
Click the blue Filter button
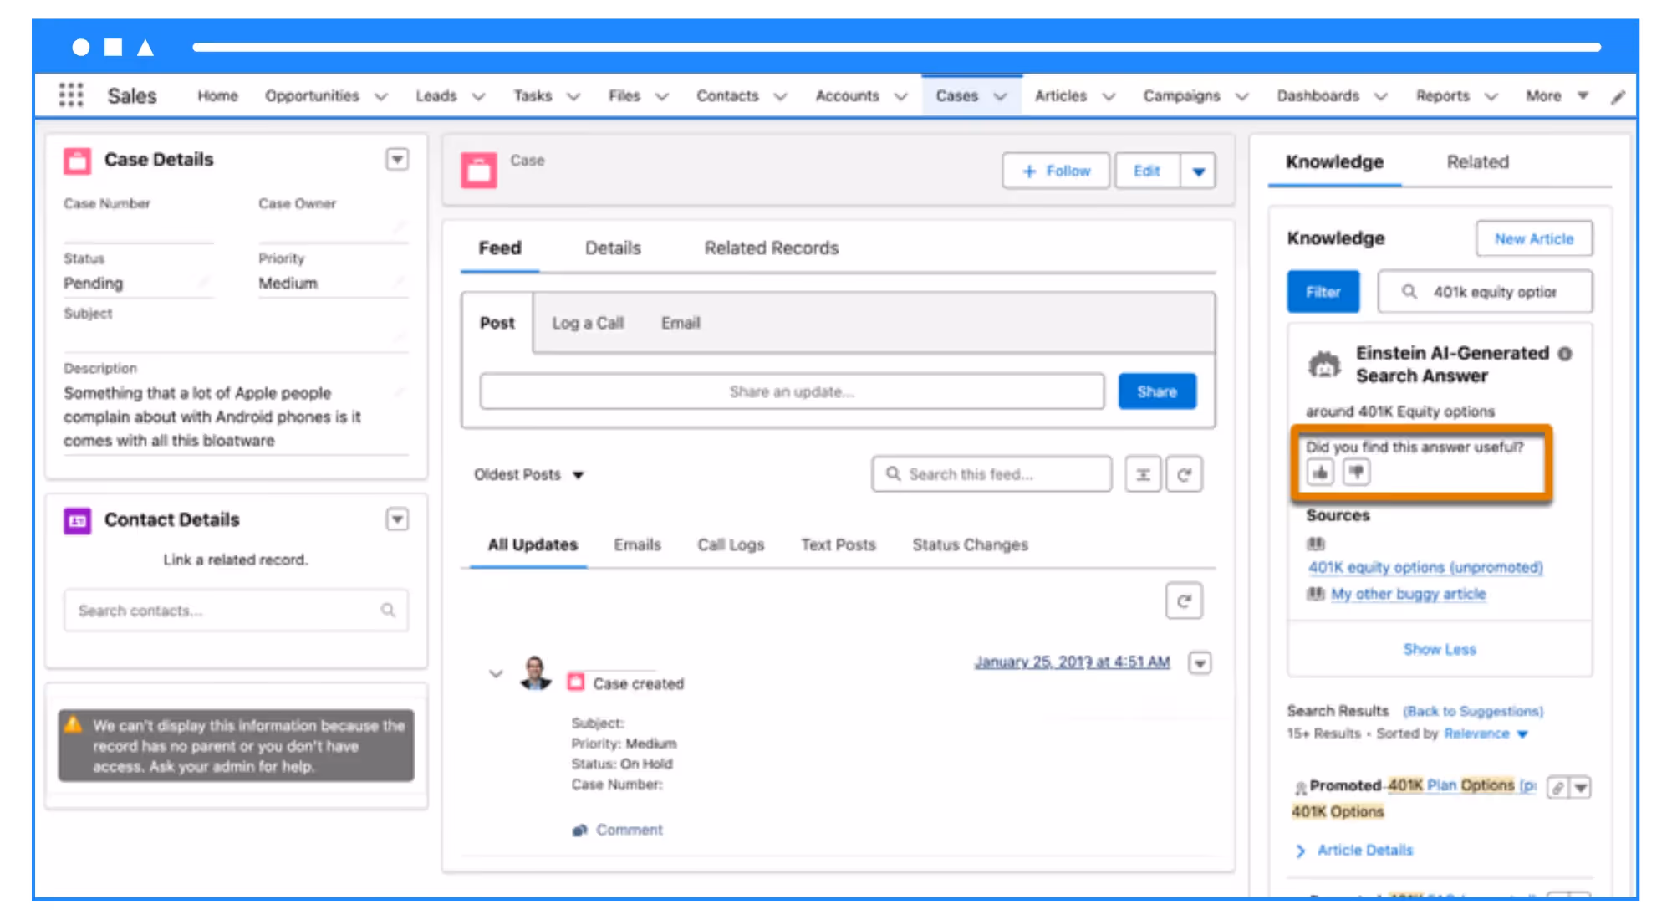[x=1323, y=292]
